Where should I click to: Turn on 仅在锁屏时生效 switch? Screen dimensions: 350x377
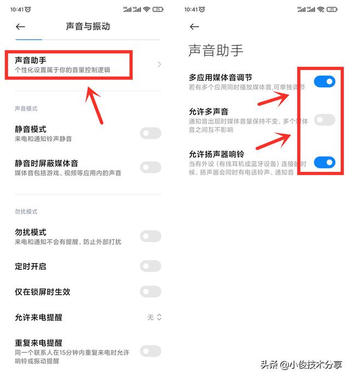point(150,292)
